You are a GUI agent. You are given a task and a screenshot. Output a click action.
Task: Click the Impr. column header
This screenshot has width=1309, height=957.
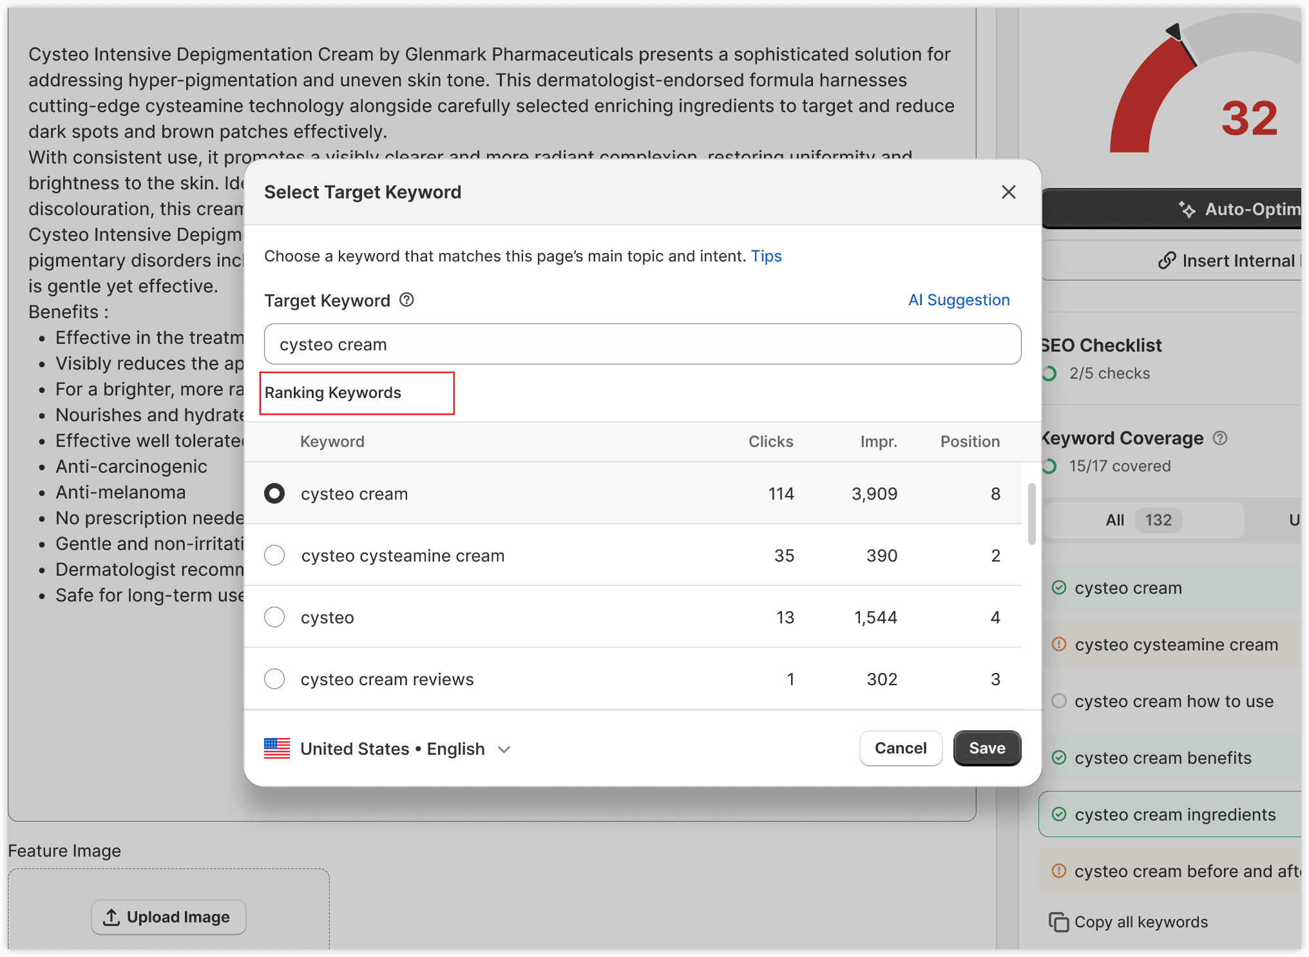click(879, 442)
